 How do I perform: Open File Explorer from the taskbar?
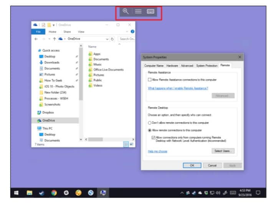coord(30,193)
